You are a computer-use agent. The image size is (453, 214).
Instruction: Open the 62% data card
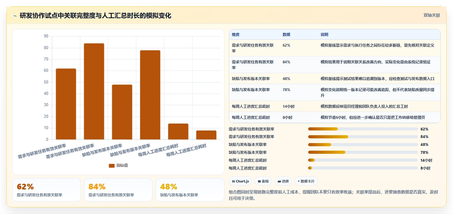point(46,190)
